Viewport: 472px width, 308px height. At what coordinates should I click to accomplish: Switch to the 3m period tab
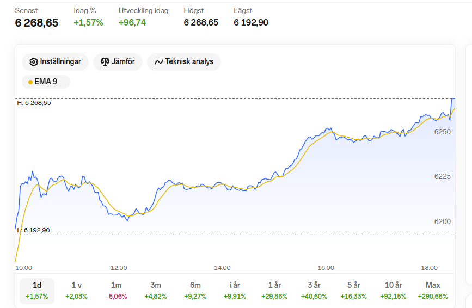click(x=156, y=291)
